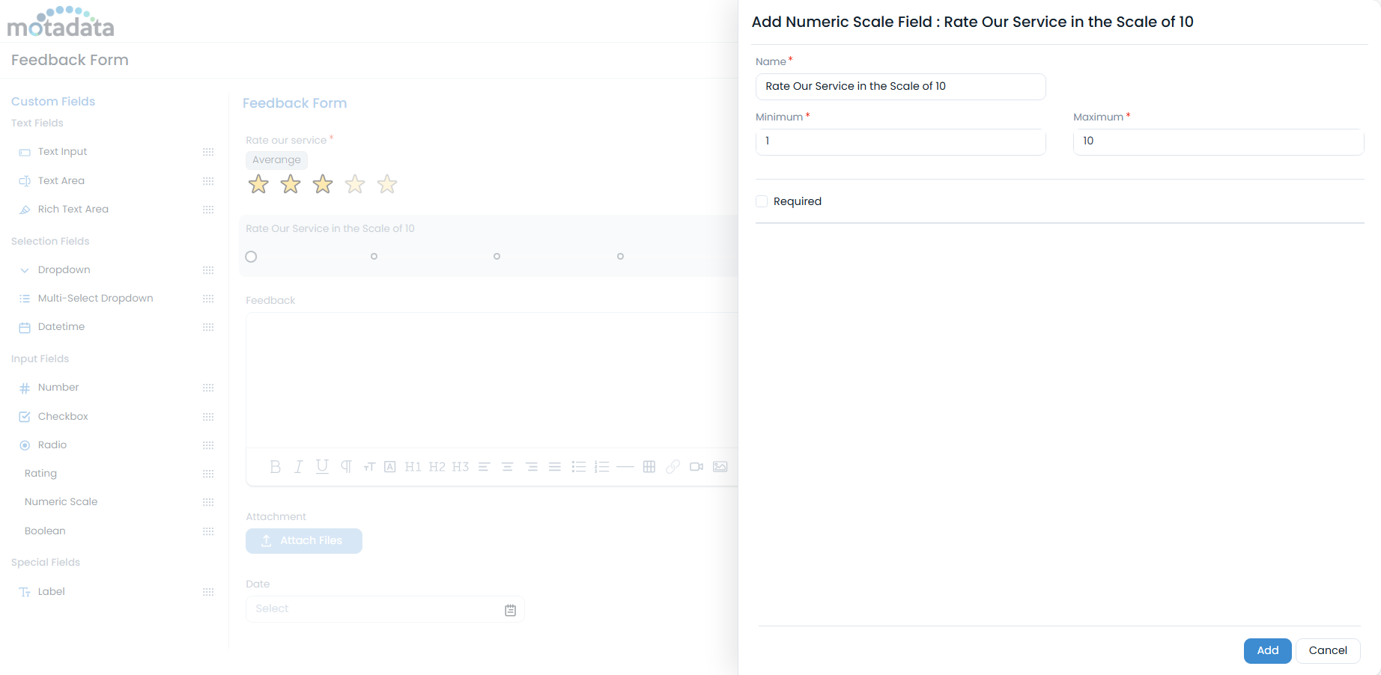Select the second radio on the numeric scale
Screen dimensions: 1381x675
tap(374, 256)
